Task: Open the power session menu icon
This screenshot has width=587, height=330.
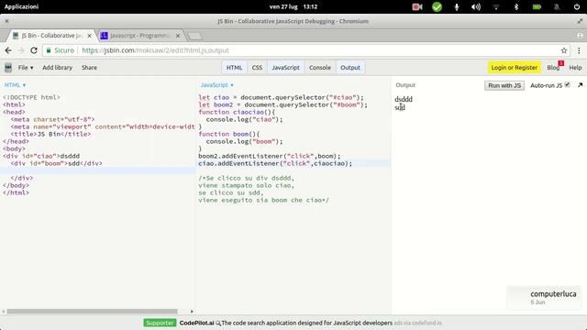Action: point(577,6)
